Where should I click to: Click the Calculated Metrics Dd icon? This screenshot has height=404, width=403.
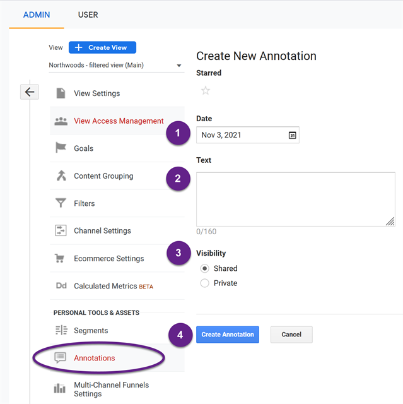pyautogui.click(x=61, y=285)
